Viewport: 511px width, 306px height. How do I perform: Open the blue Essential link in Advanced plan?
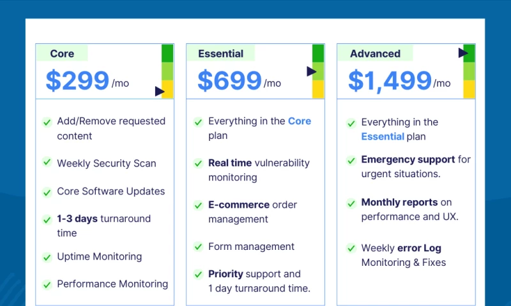click(383, 136)
